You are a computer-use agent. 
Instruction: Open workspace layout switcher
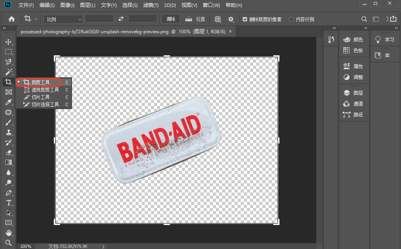coord(376,19)
